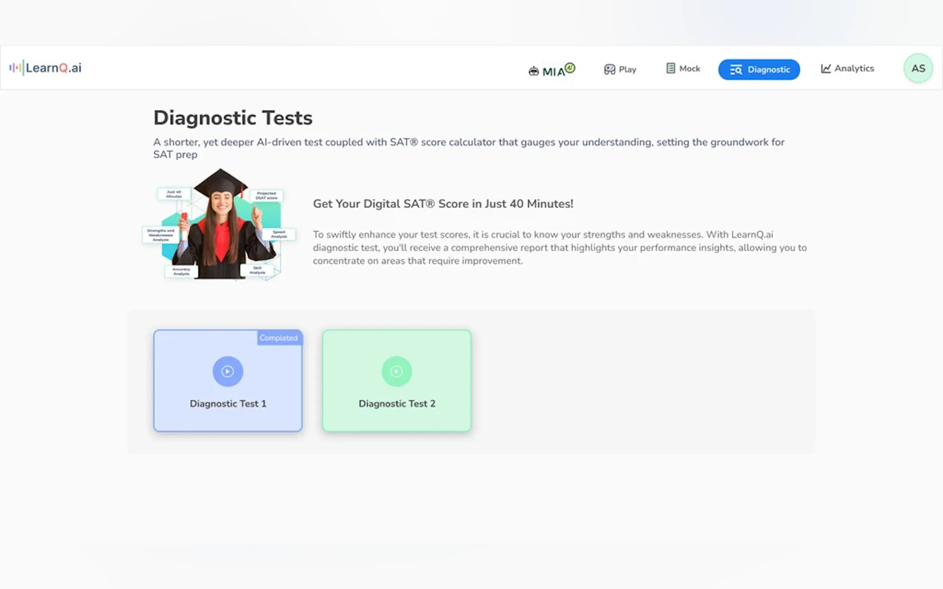Viewport: 943px width, 589px height.
Task: Open the AS user avatar menu
Action: coord(918,68)
